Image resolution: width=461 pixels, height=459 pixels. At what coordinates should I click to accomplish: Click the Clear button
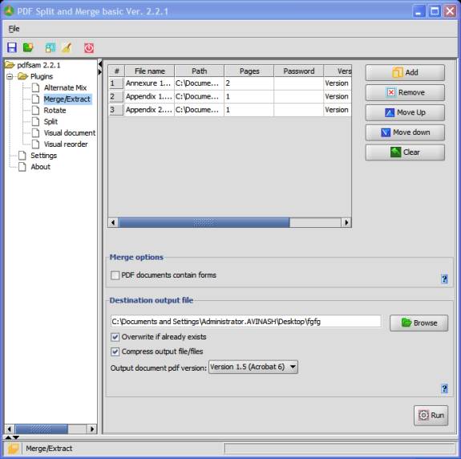[405, 152]
